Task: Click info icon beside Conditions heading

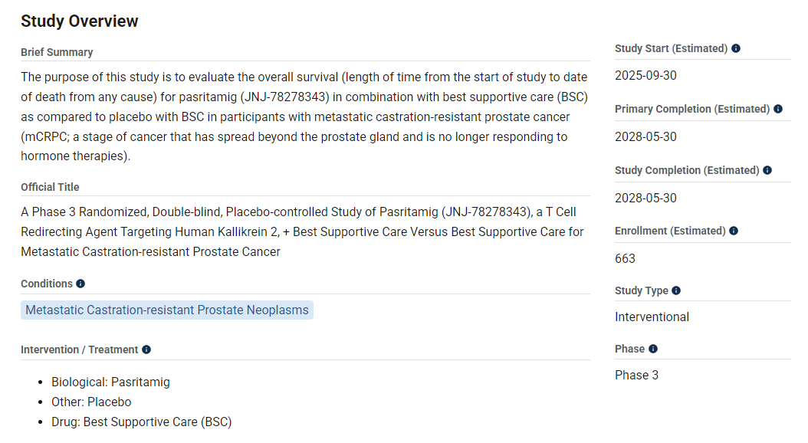Action: [80, 284]
